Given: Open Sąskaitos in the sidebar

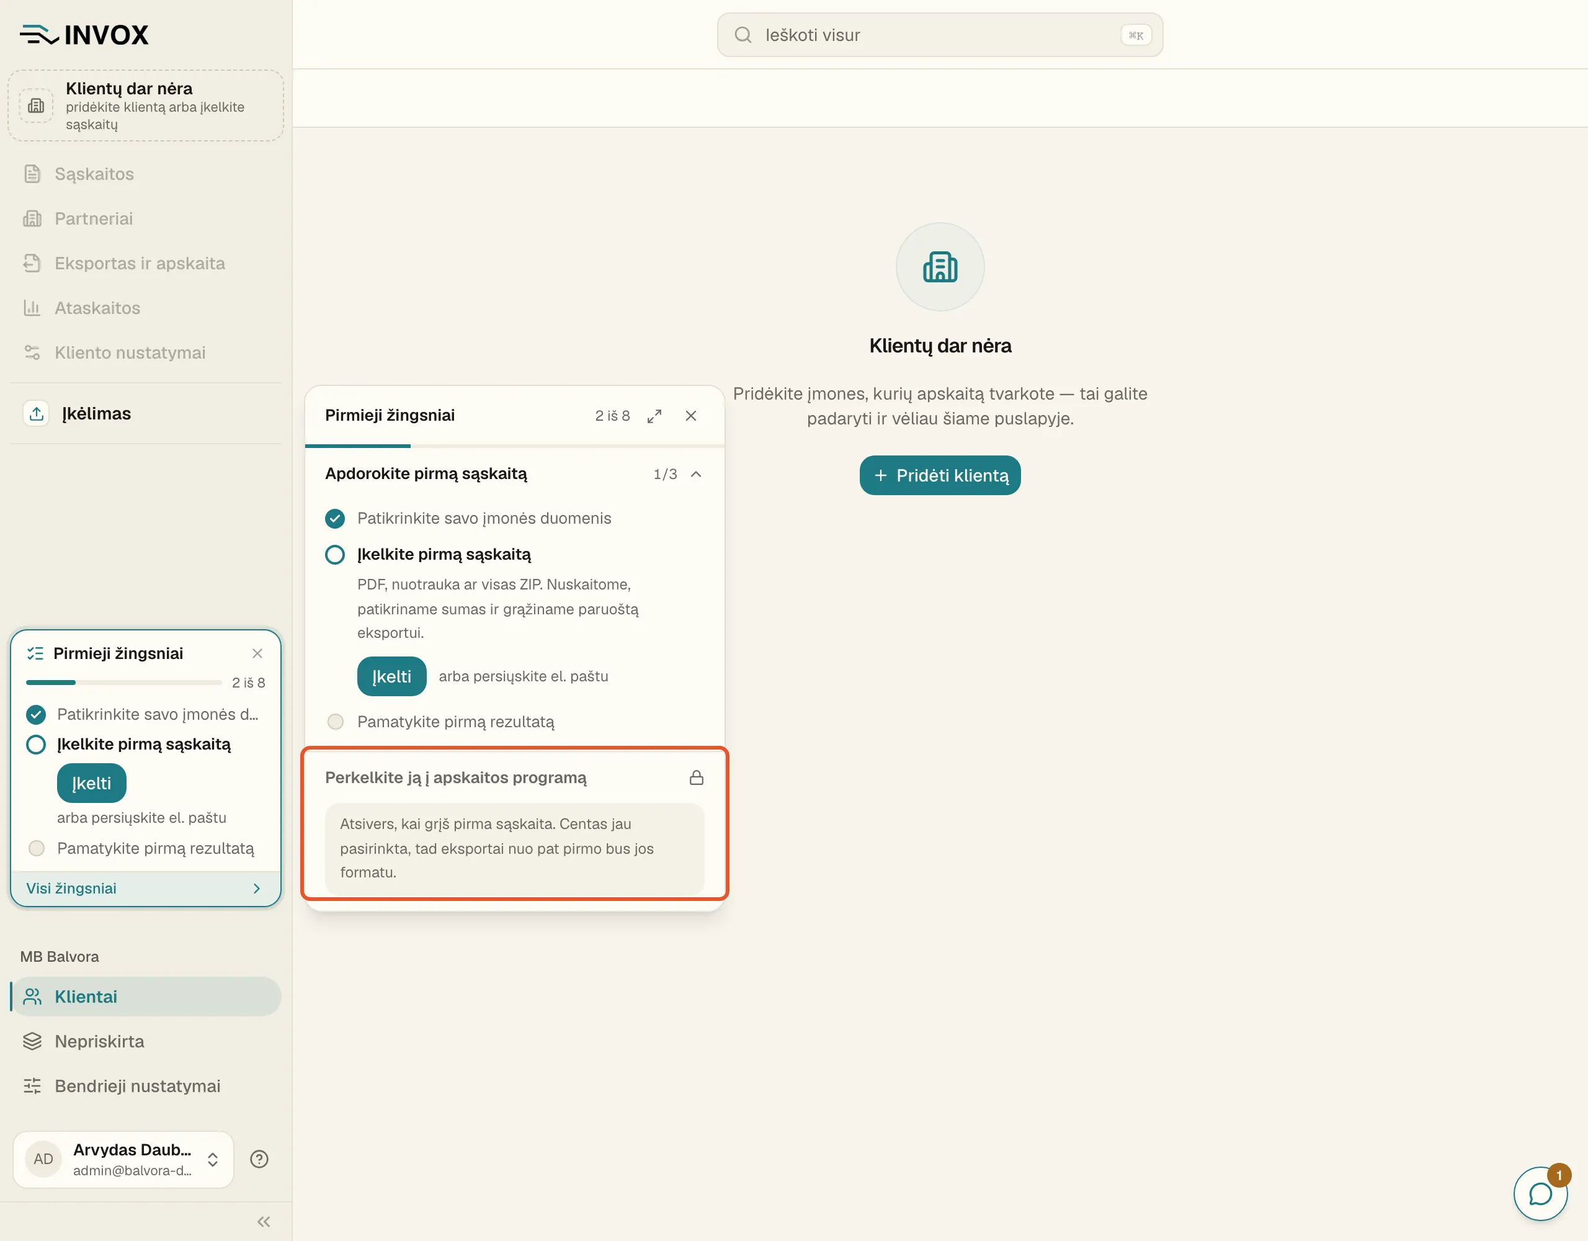Looking at the screenshot, I should pyautogui.click(x=145, y=174).
